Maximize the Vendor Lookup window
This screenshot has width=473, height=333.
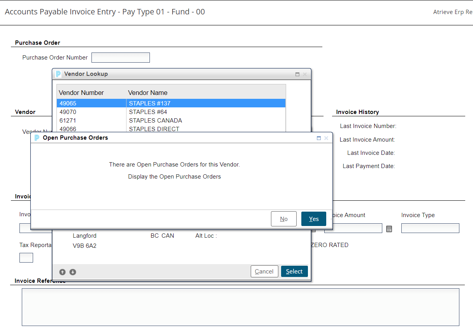(297, 74)
